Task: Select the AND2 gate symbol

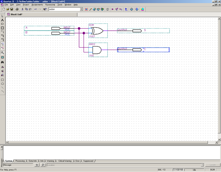Action: pos(98,50)
